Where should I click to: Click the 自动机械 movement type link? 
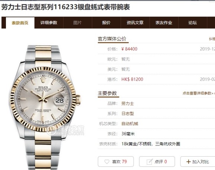(x=130, y=124)
